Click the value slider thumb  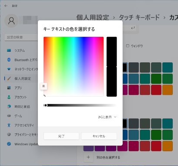46,105
